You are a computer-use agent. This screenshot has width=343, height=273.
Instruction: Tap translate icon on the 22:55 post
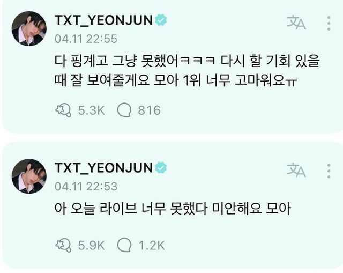[296, 23]
